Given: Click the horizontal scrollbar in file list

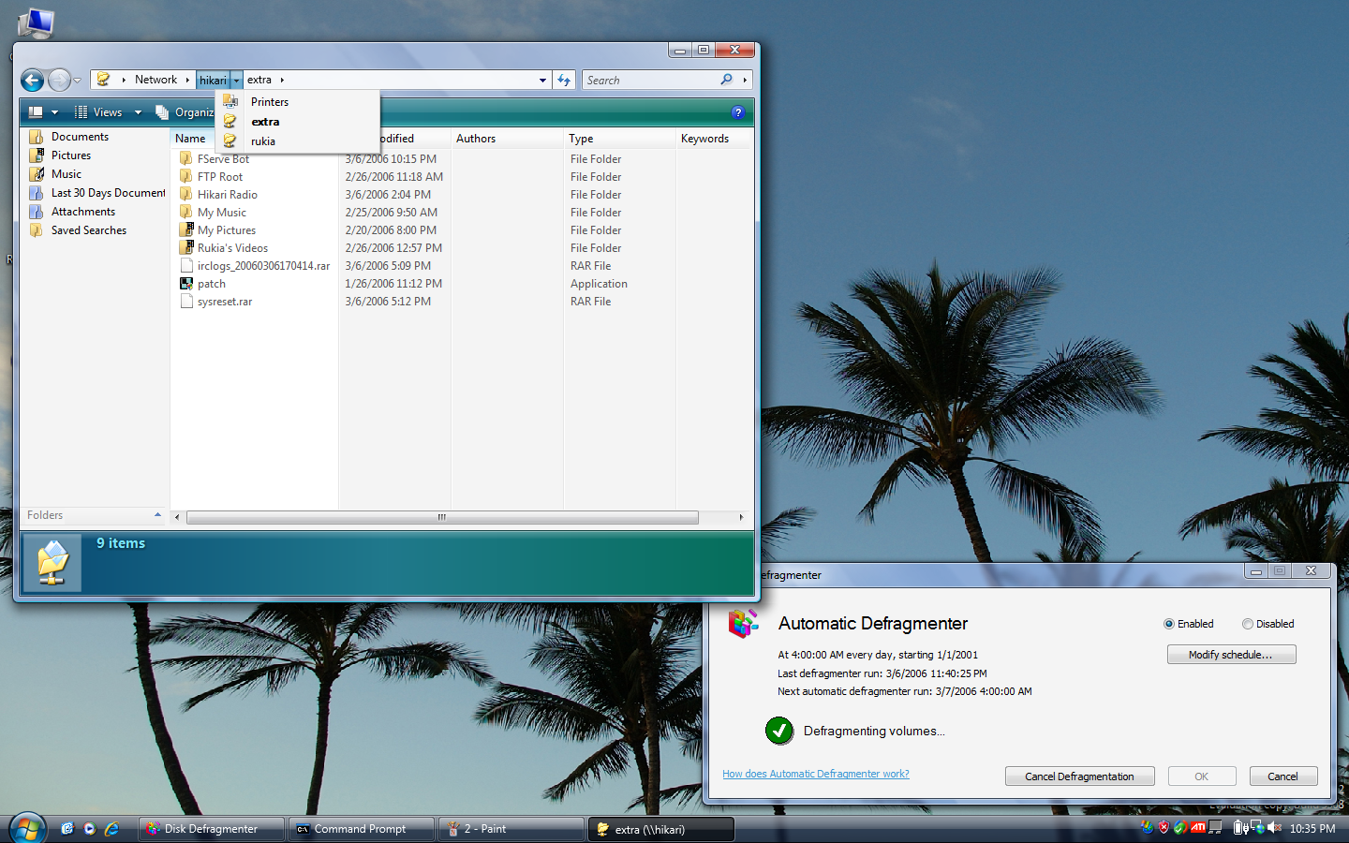Looking at the screenshot, I should 442,517.
